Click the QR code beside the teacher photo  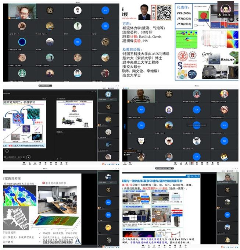164,12
